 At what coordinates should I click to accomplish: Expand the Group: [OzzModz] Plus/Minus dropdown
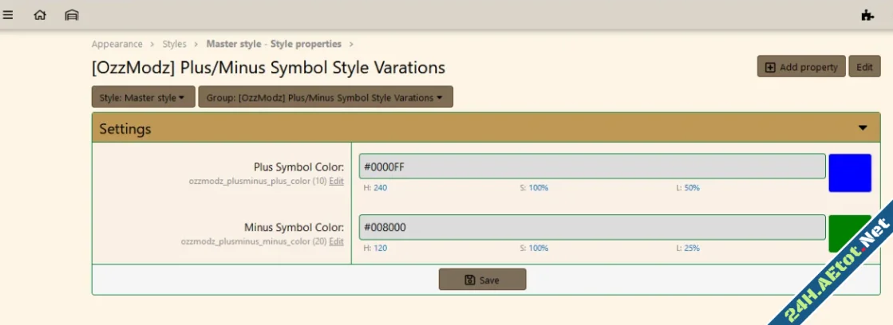(x=325, y=98)
